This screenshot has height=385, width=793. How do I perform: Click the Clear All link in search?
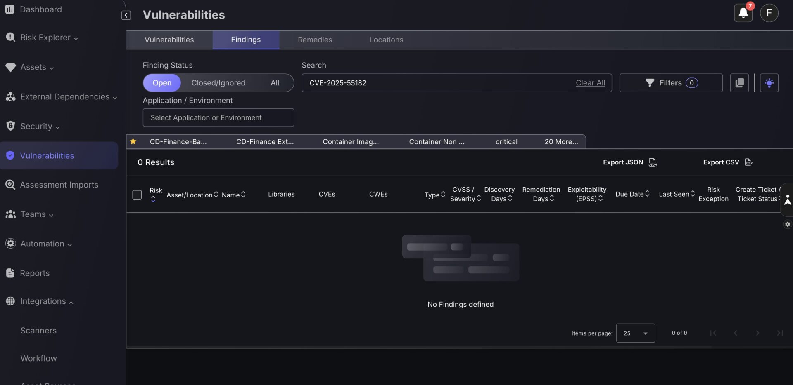pyautogui.click(x=591, y=82)
